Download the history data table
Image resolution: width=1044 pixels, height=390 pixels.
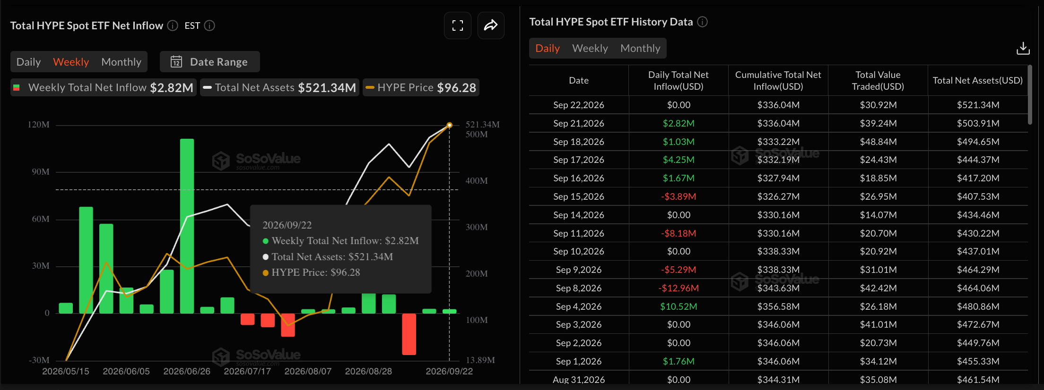click(1023, 48)
